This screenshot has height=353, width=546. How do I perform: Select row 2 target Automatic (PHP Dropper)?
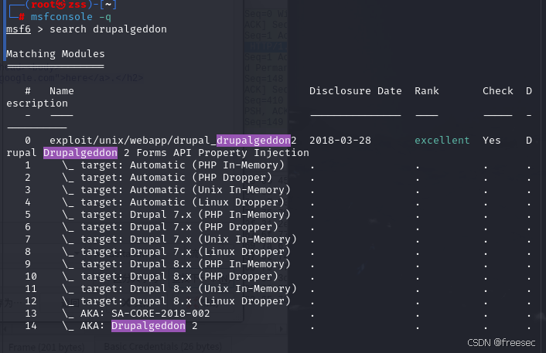coord(176,178)
